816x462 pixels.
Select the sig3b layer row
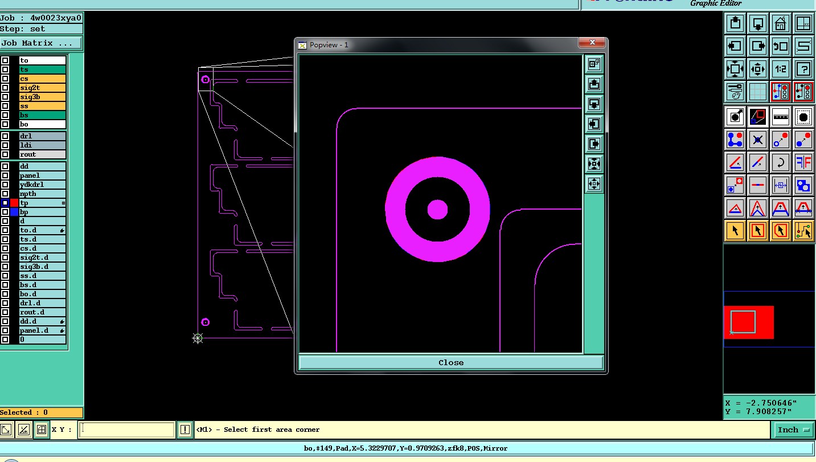coord(42,97)
